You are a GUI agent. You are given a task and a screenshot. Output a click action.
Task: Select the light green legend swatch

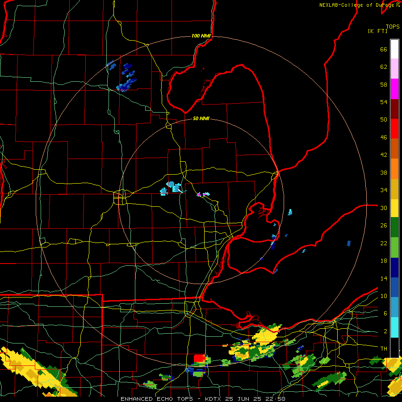(394, 247)
